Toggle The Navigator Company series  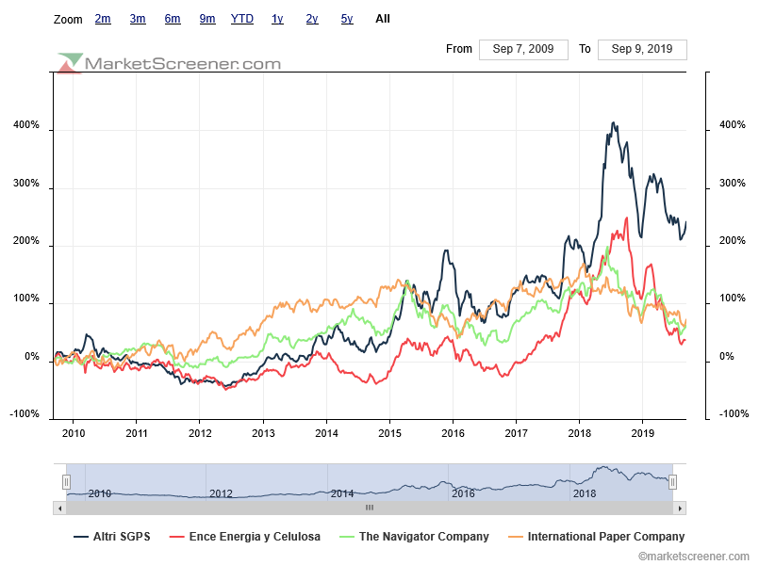[414, 537]
